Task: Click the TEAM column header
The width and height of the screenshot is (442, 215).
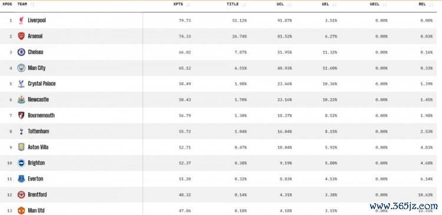Action: (22, 4)
